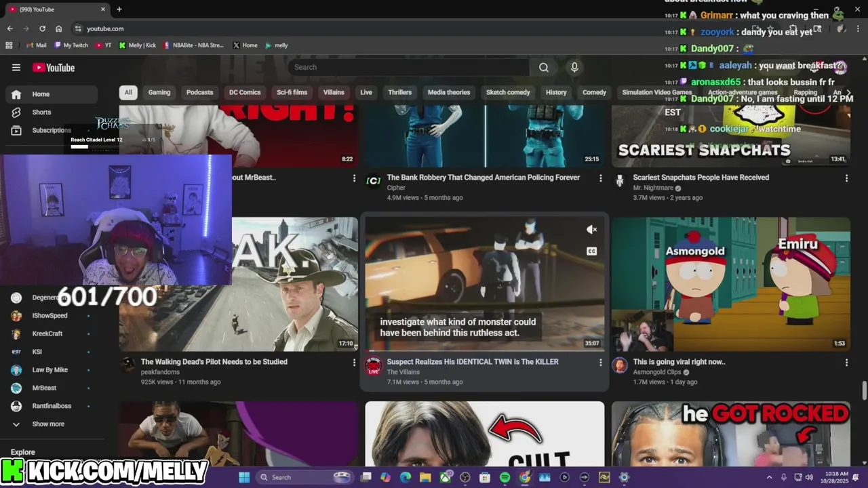This screenshot has width=868, height=488.
Task: Open The Walking Dead's Pilot video title
Action: 214,362
